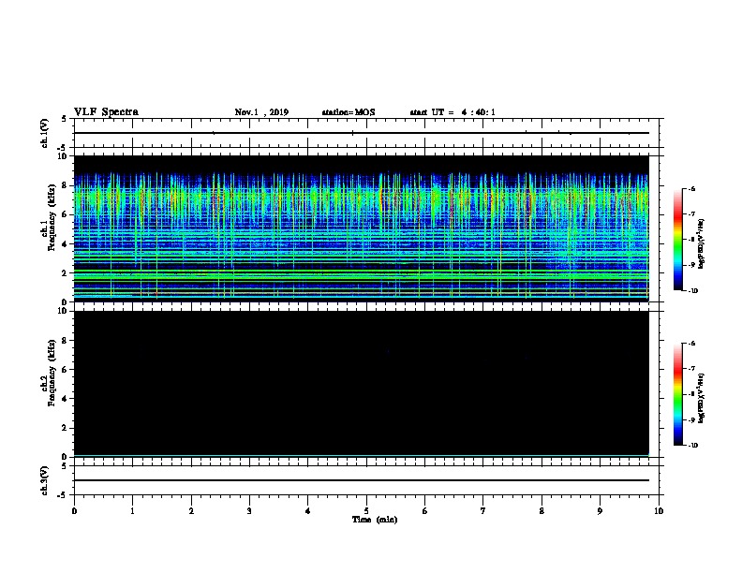Click the "station=MOS" header label
The height and width of the screenshot is (573, 742).
[349, 112]
